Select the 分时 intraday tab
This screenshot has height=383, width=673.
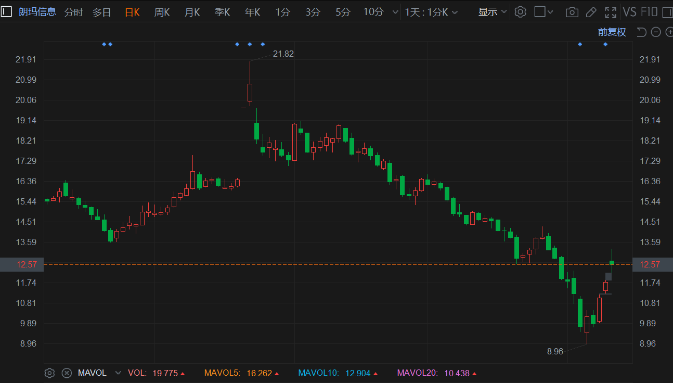73,12
